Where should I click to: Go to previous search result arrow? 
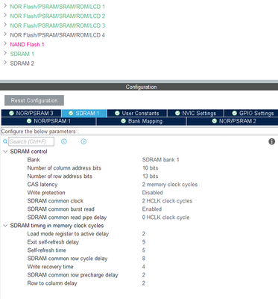64,141
